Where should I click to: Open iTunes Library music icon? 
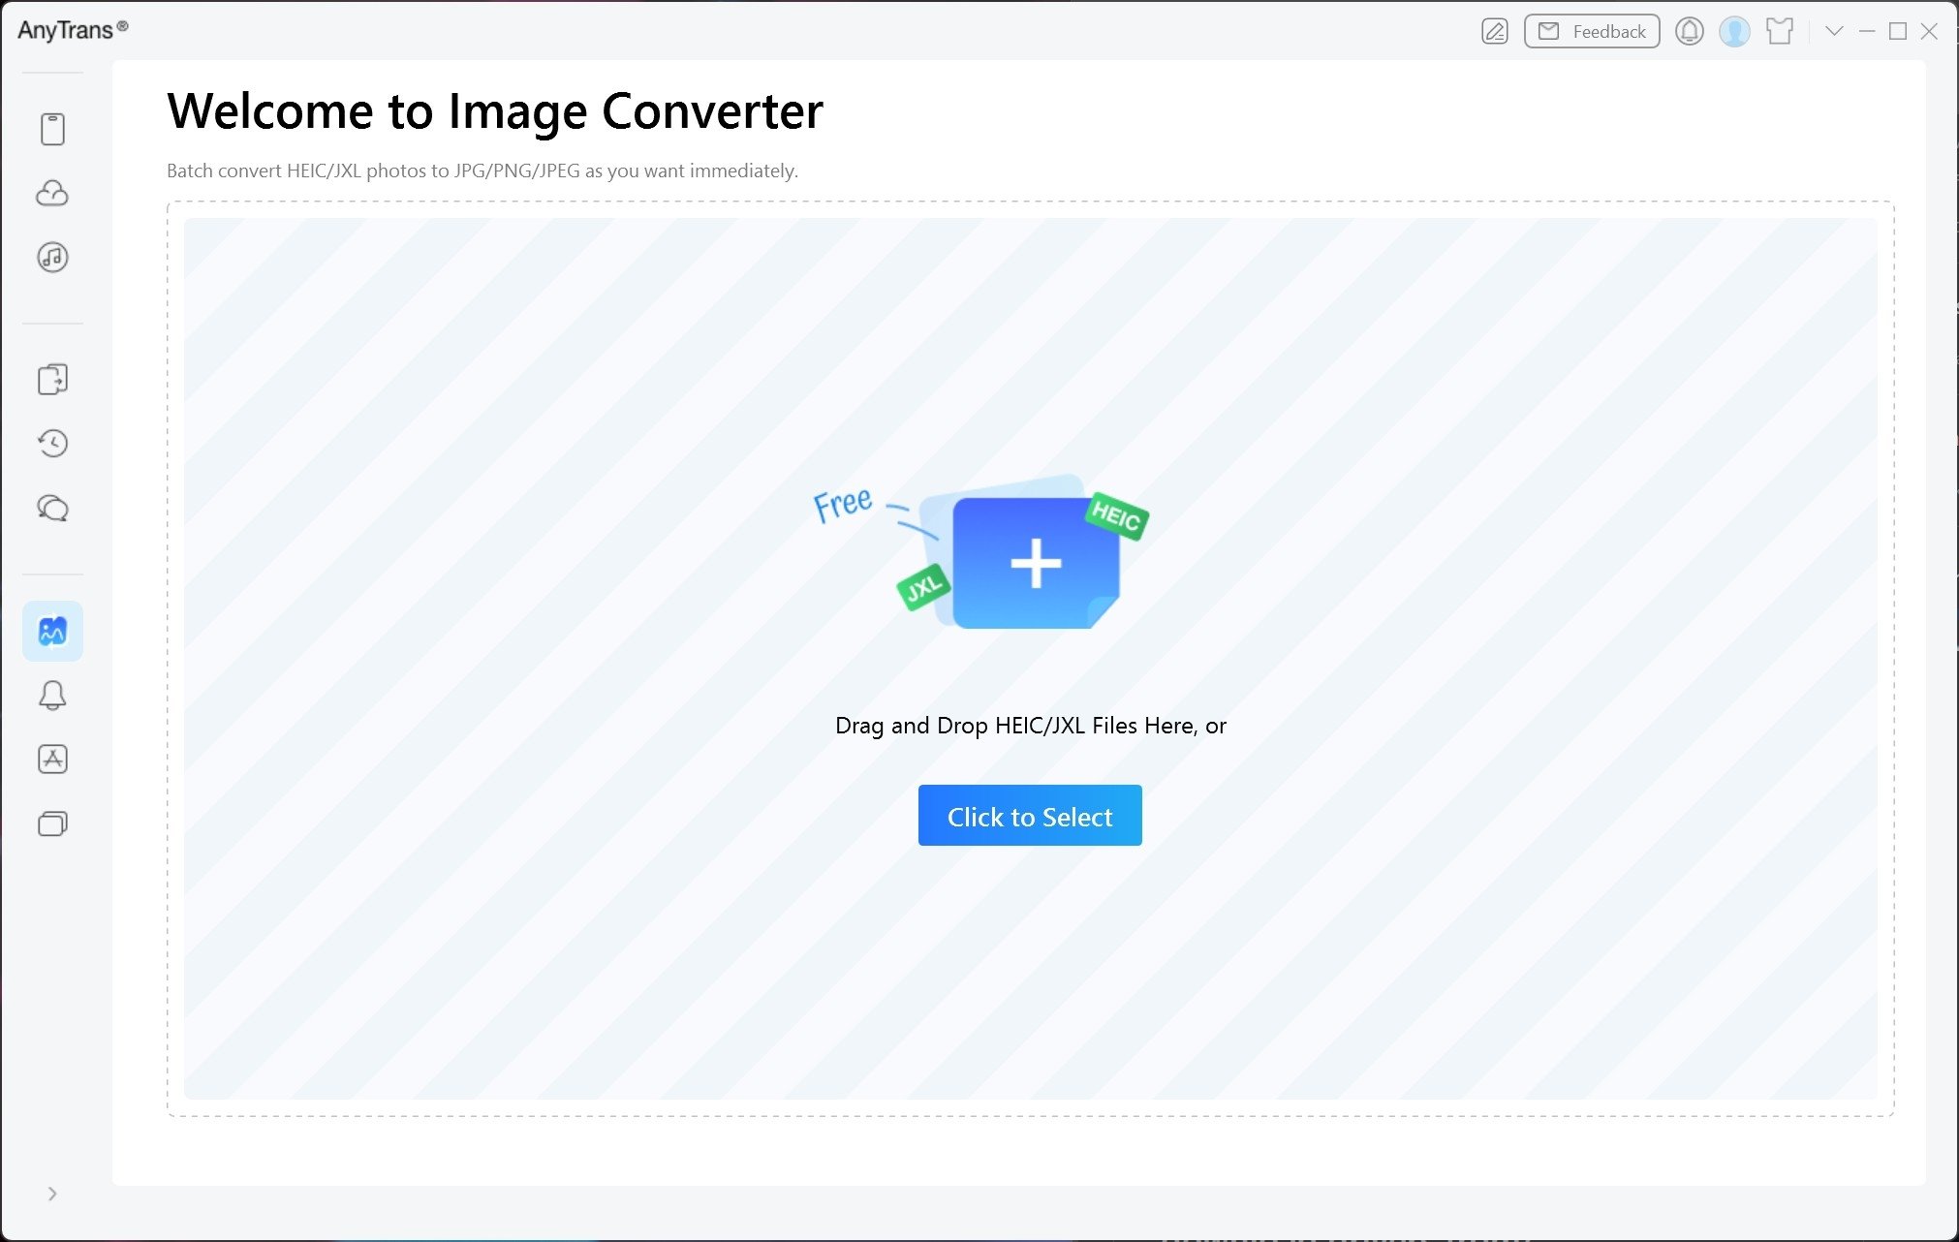pyautogui.click(x=52, y=258)
